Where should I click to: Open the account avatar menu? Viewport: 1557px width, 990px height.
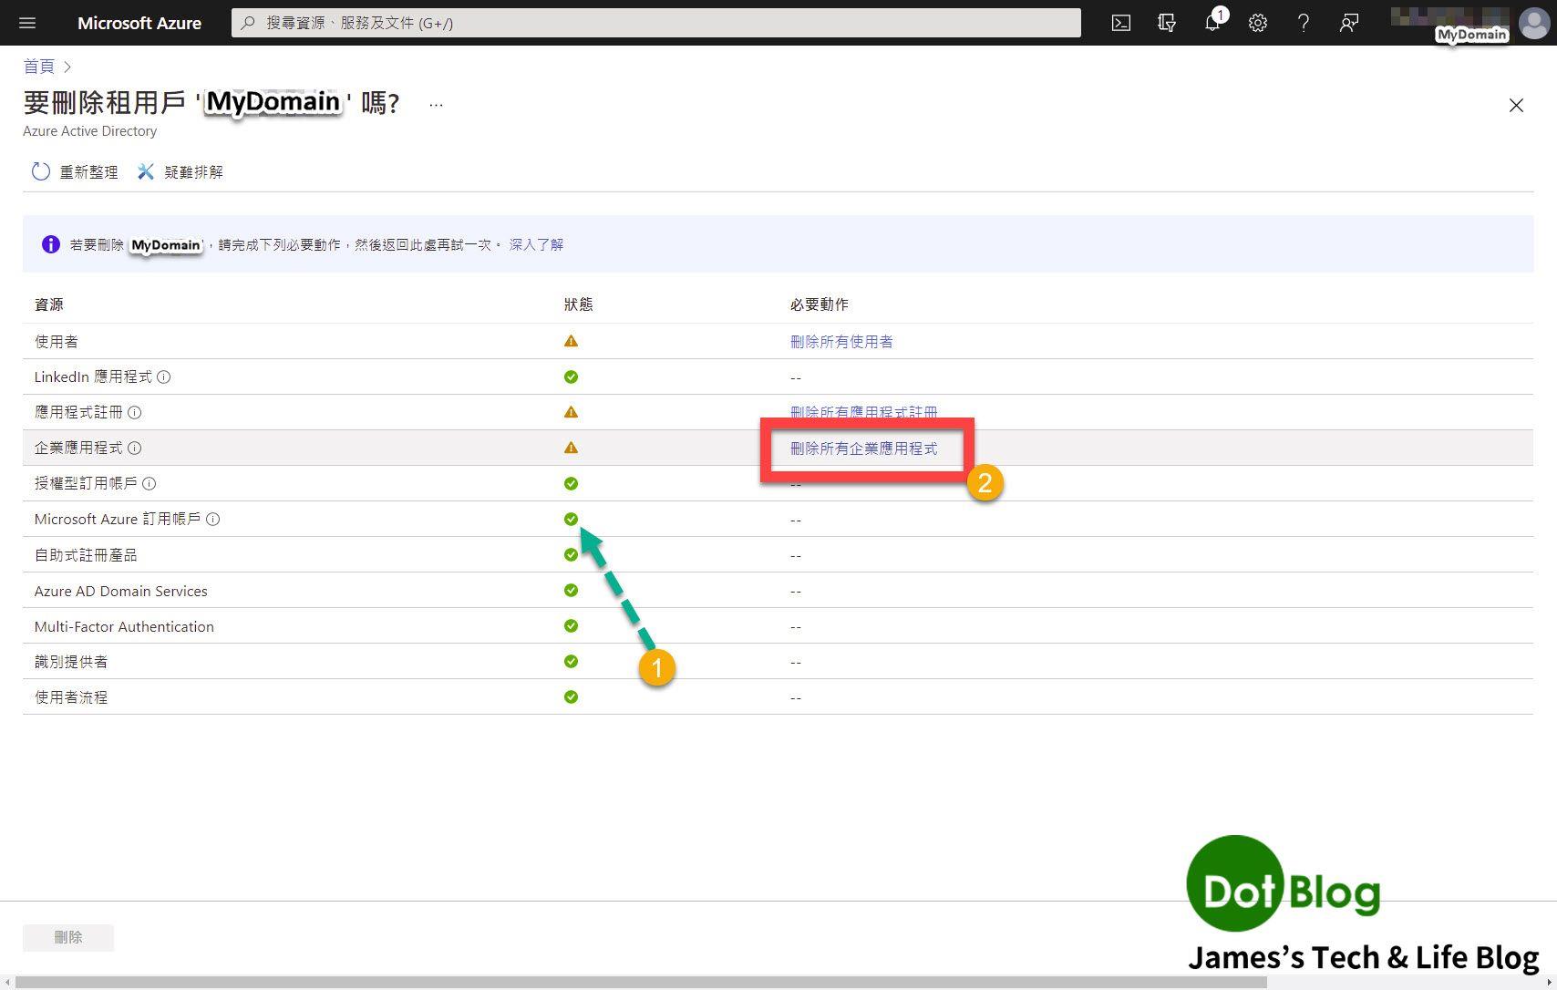click(1533, 23)
